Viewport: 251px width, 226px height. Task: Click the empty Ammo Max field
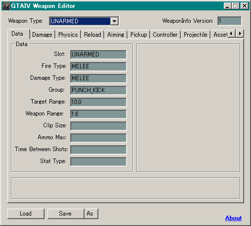tap(98, 138)
